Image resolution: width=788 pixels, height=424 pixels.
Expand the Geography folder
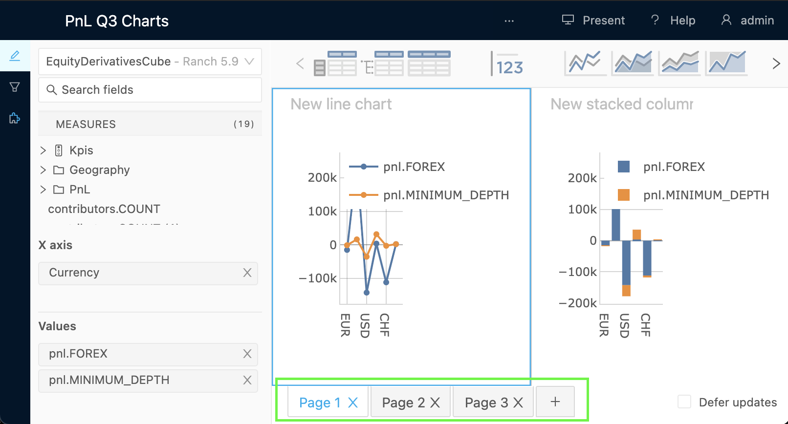[x=43, y=170]
